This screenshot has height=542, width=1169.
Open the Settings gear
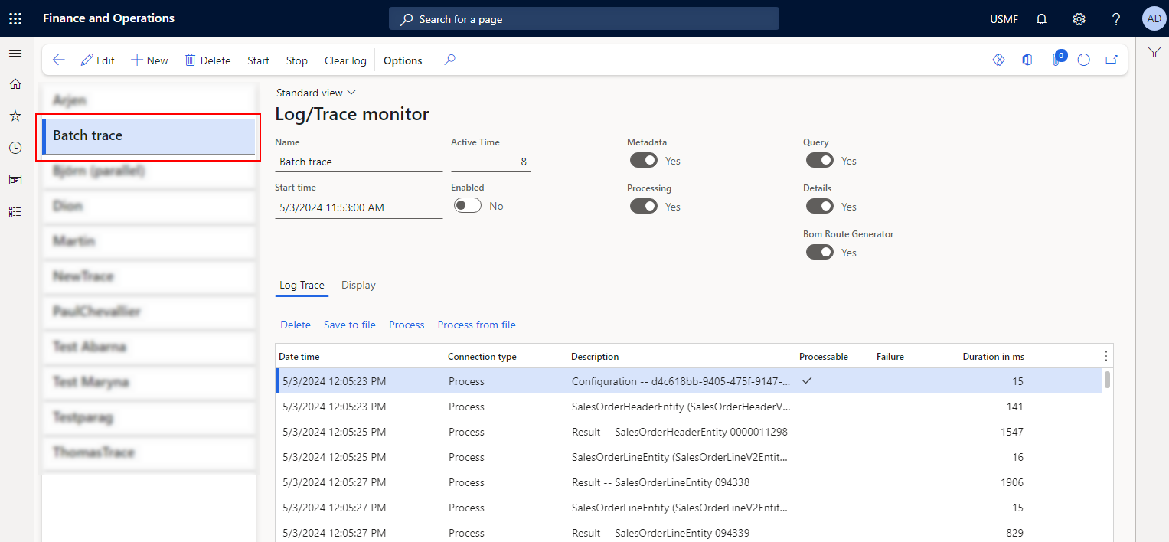[1079, 19]
